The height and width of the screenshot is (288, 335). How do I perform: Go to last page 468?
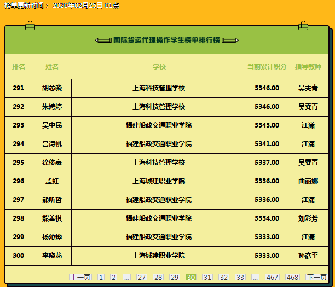click(x=293, y=278)
